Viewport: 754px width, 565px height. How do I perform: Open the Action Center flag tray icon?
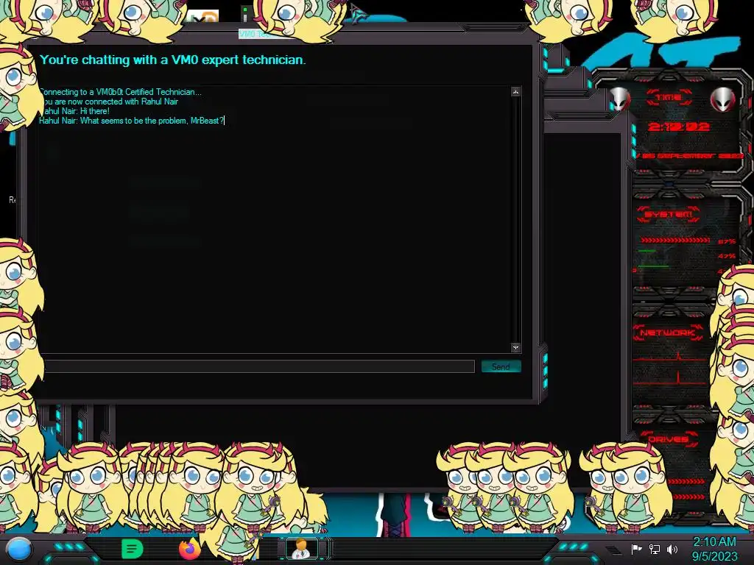click(636, 549)
